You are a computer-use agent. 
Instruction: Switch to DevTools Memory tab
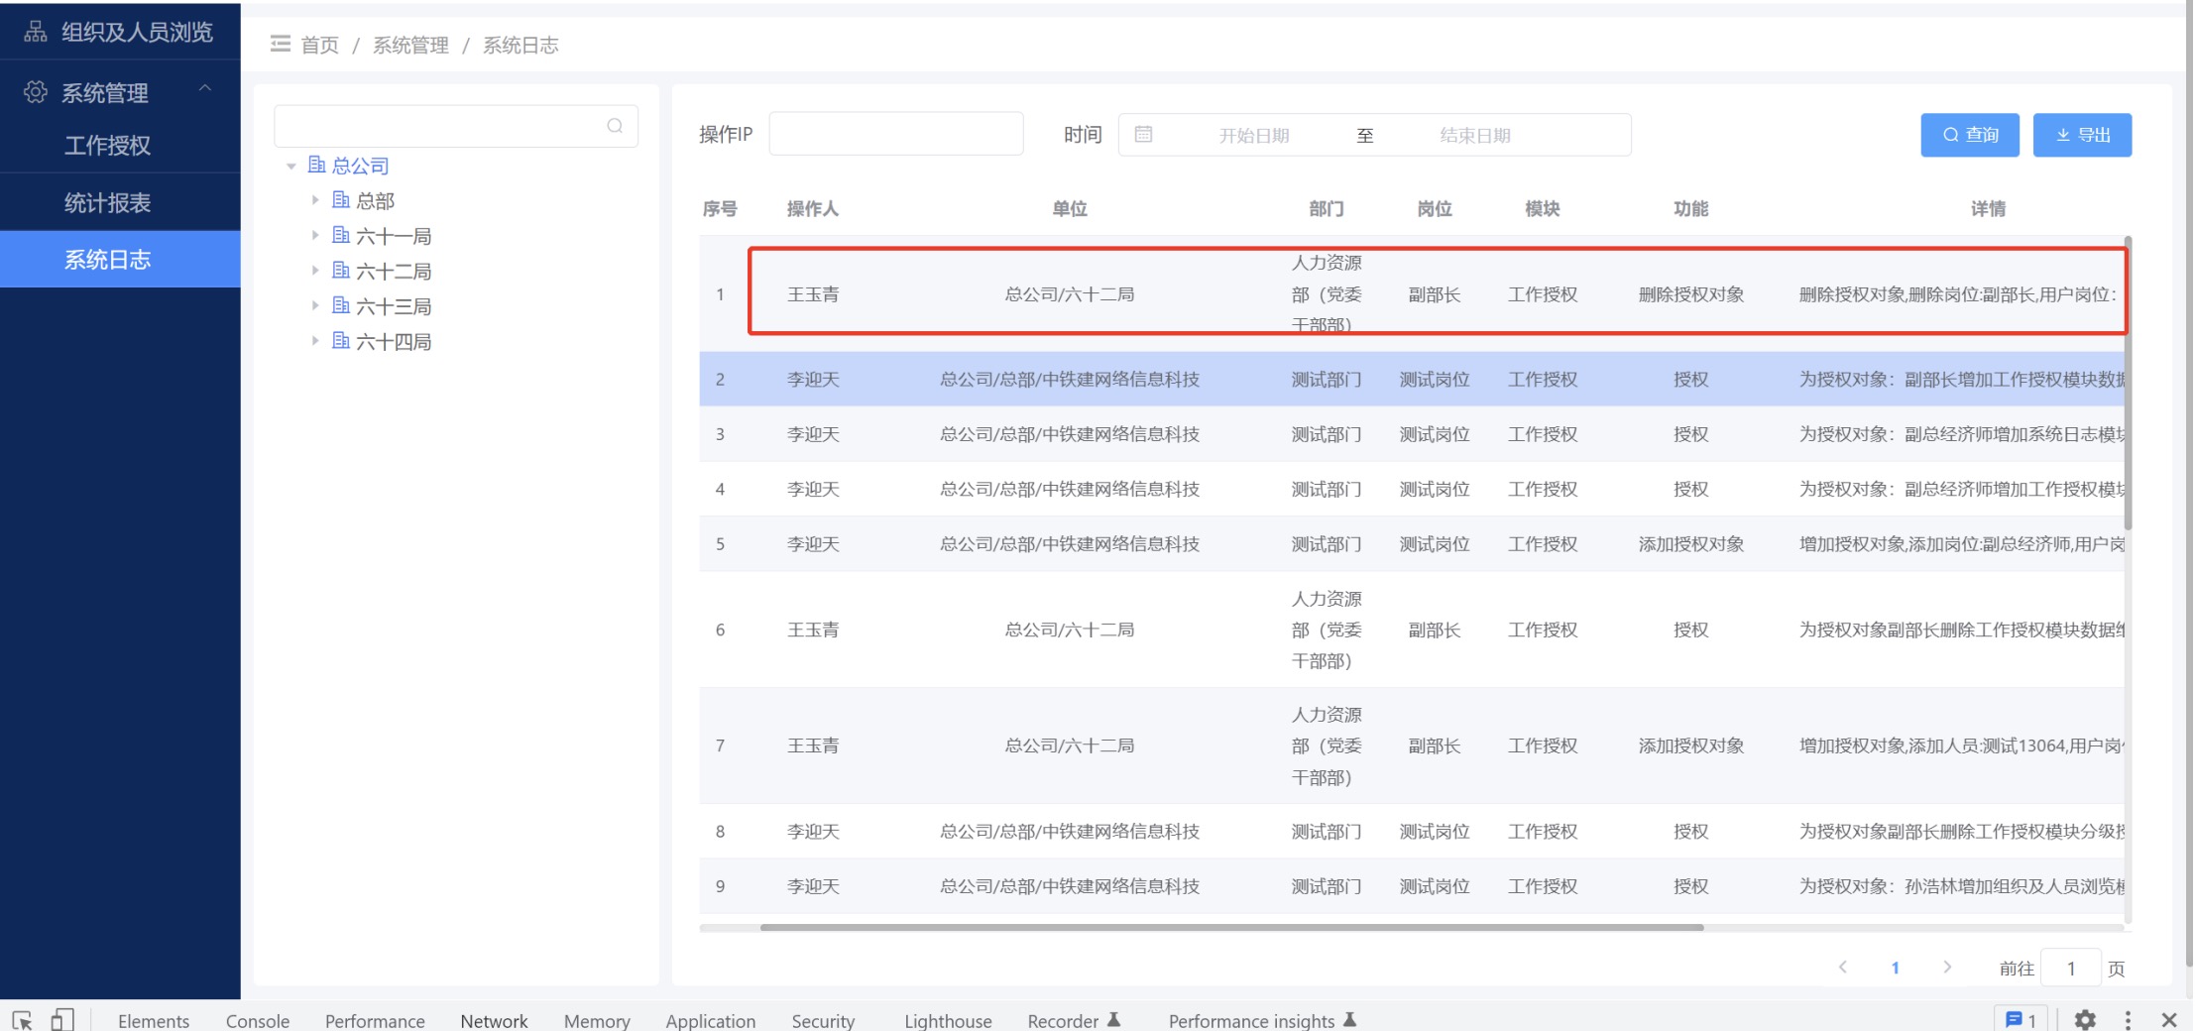coord(597,1020)
